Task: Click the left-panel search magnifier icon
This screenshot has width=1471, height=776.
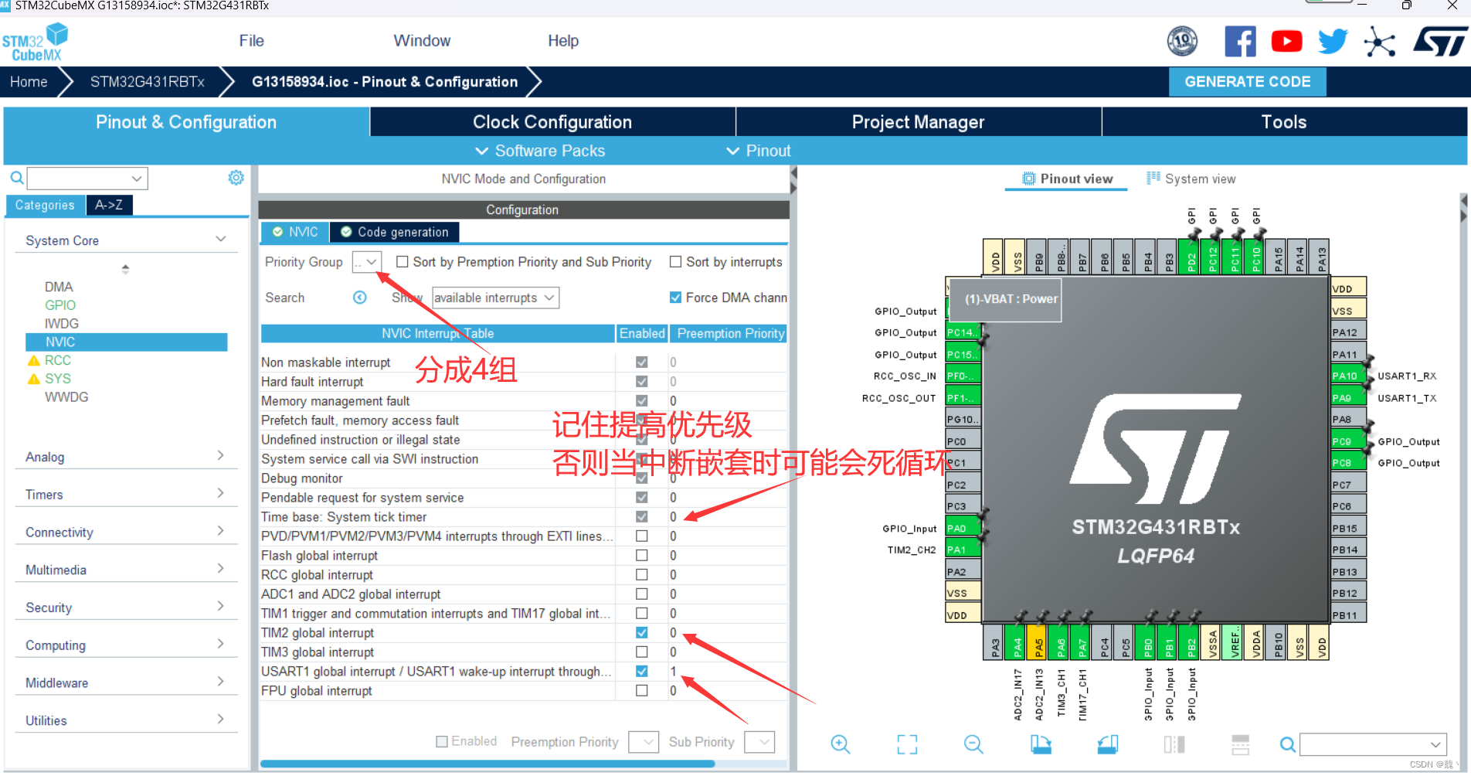Action: (x=16, y=179)
